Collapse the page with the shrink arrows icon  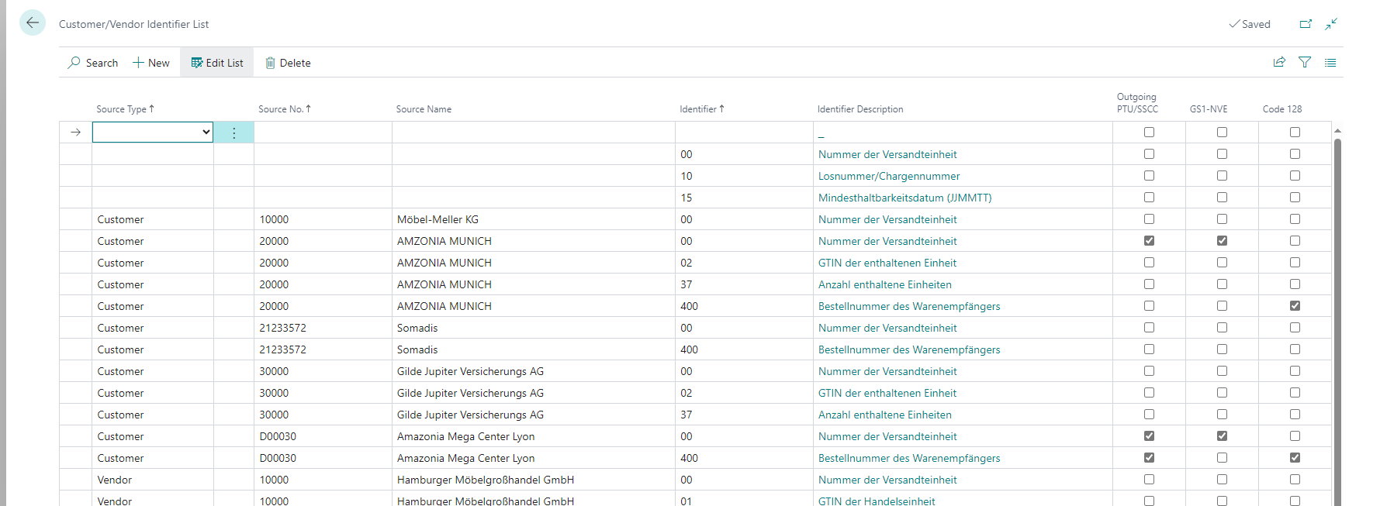click(1331, 24)
